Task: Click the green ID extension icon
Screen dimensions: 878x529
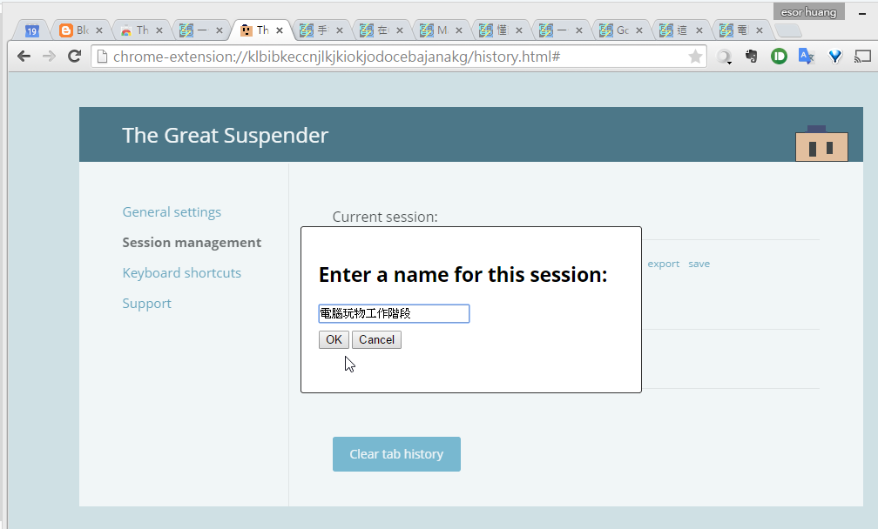Action: pos(779,56)
